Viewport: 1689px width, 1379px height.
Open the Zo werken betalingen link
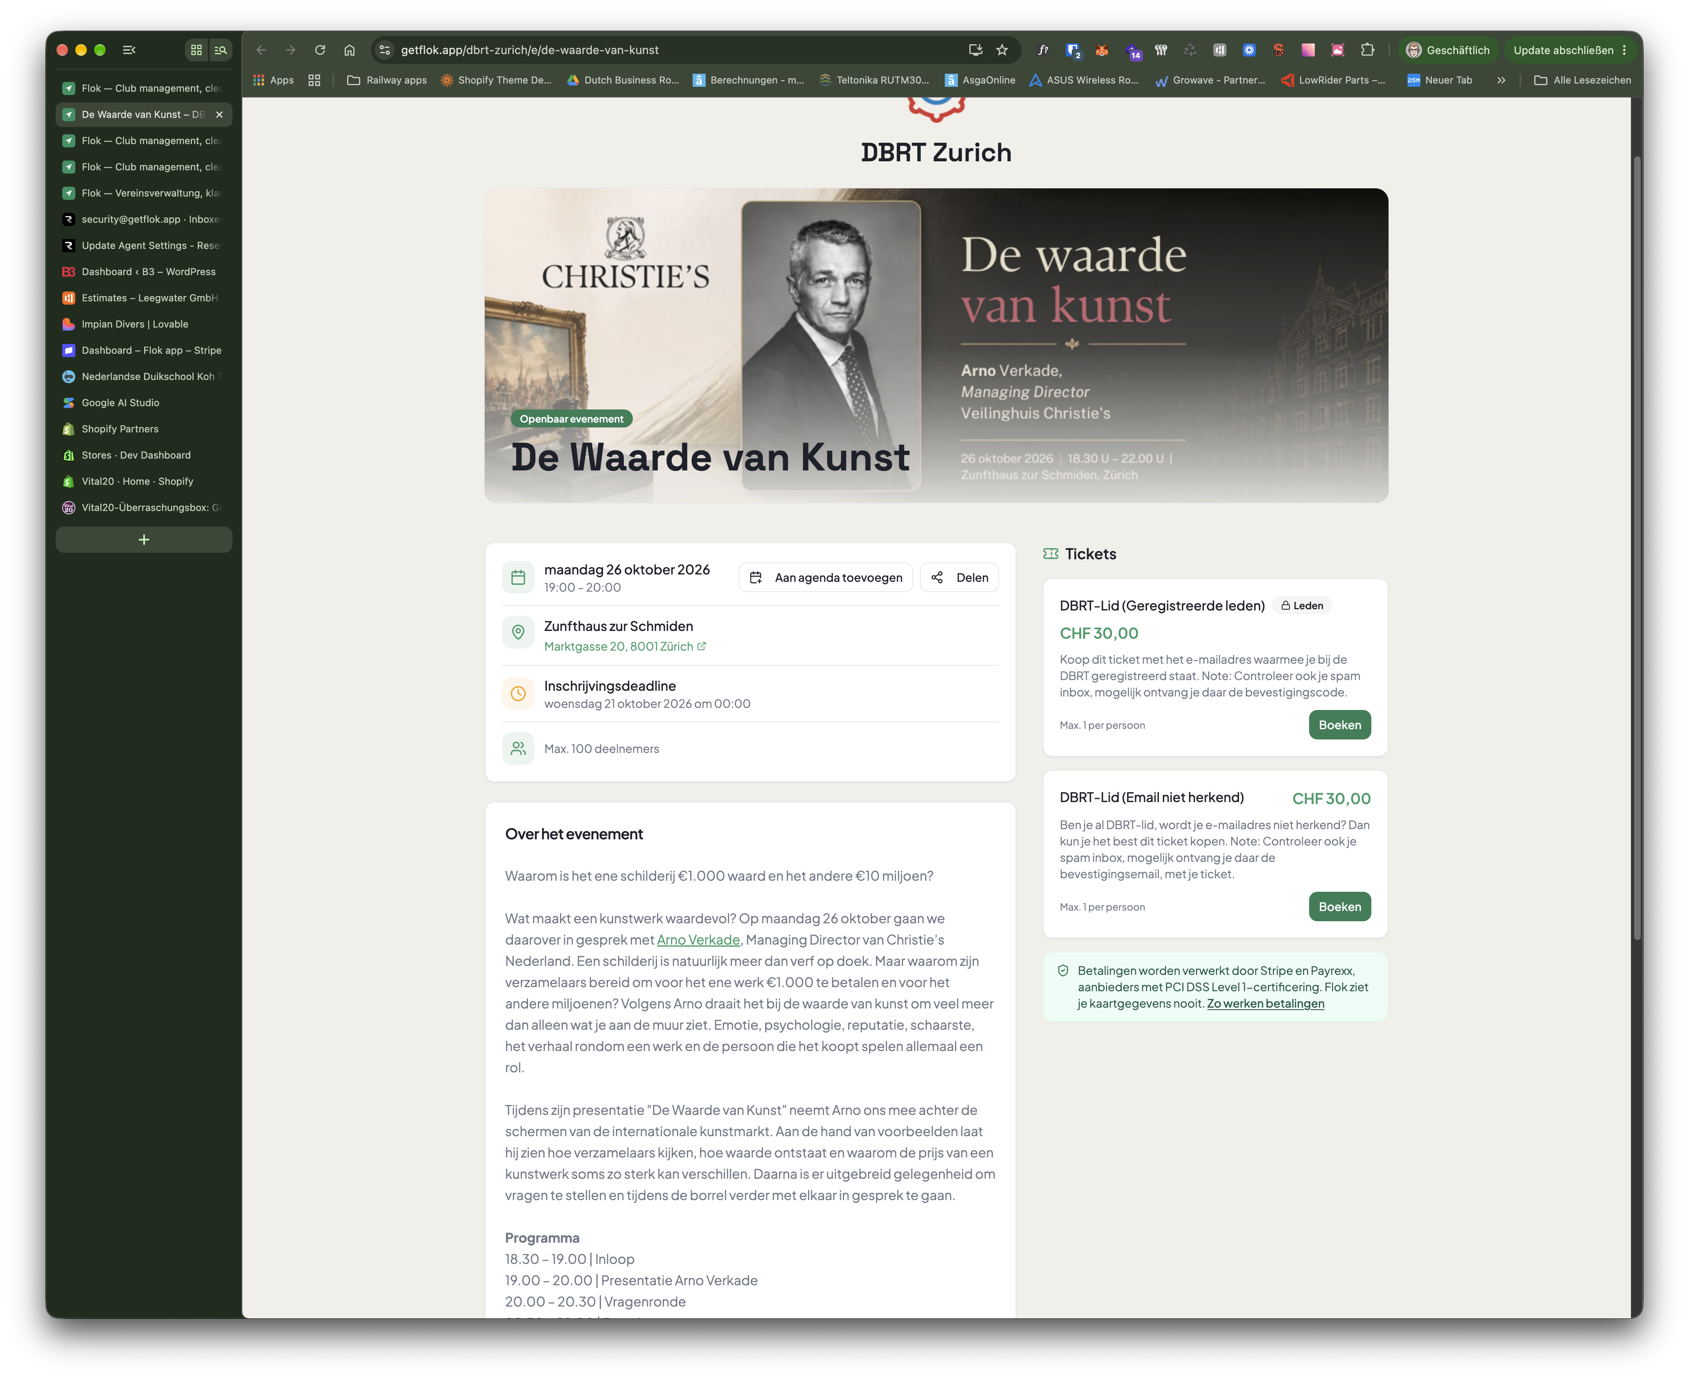click(x=1265, y=1003)
